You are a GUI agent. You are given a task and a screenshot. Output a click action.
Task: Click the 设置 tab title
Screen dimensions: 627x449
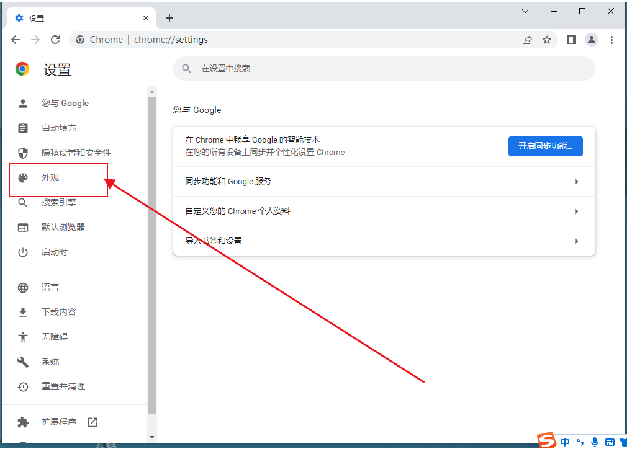37,19
